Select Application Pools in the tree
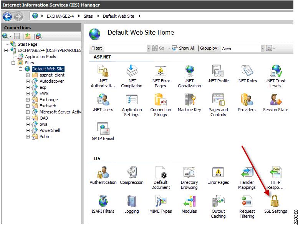298x225 pixels. point(40,57)
